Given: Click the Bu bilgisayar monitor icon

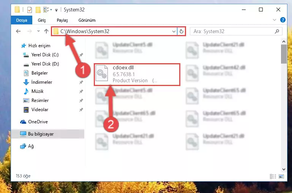Looking at the screenshot, I should pos(23,134).
